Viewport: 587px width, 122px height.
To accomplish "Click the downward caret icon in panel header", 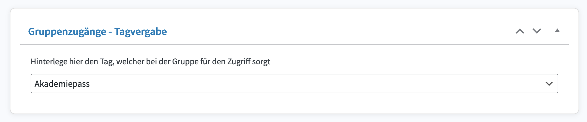I will pos(537,31).
